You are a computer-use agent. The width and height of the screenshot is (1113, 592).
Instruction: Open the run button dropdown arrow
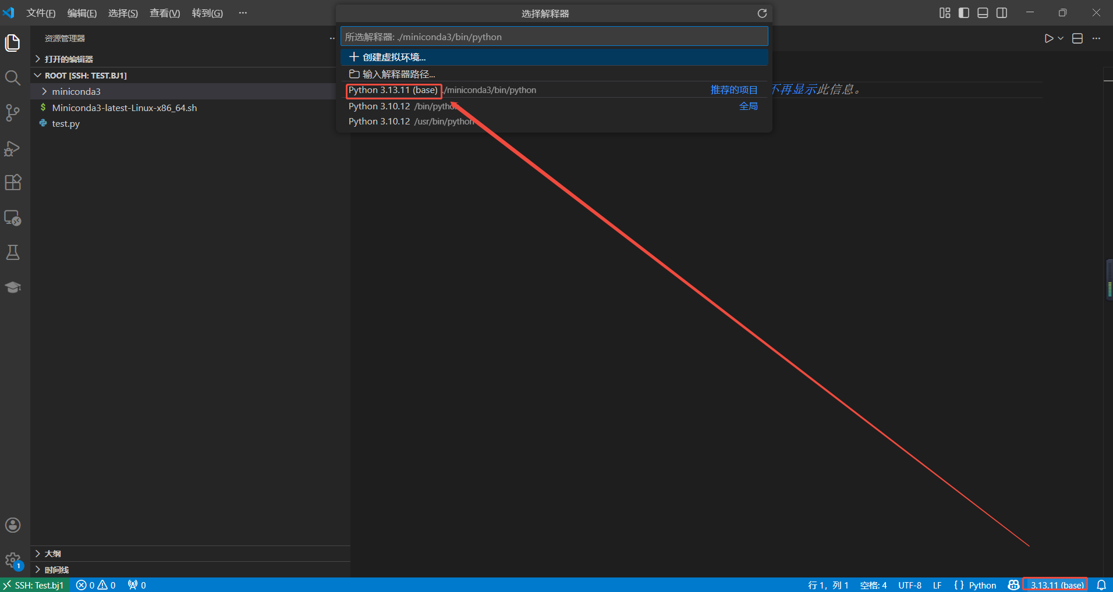[x=1061, y=38]
